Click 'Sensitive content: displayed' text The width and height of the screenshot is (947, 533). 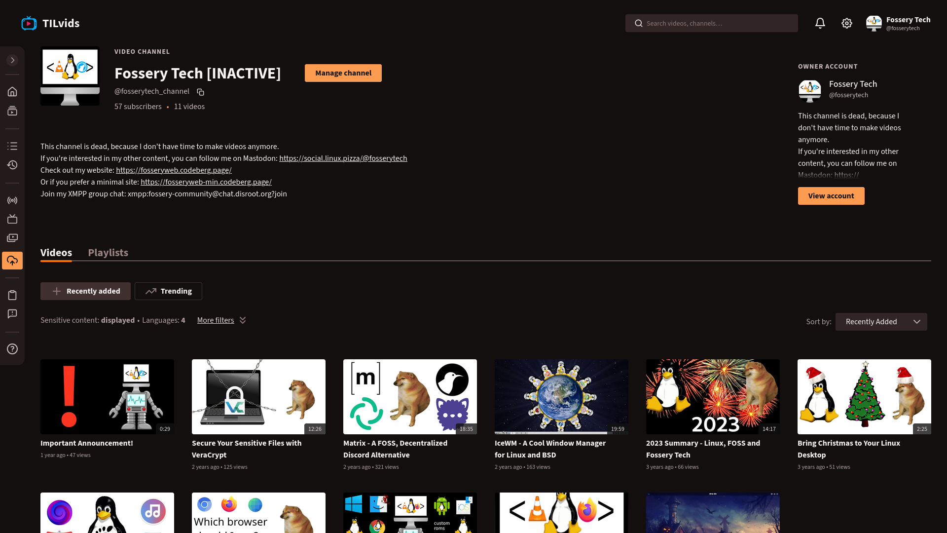point(87,320)
